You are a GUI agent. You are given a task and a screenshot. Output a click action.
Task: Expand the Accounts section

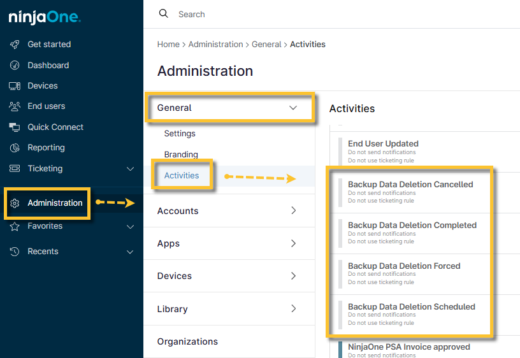[293, 211]
